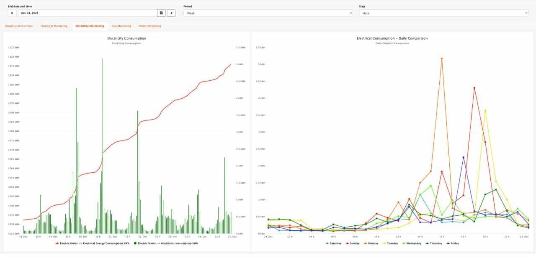Viewport: 536px width, 258px height.
Task: Click the blue Saturday legend marker
Action: click(326, 243)
